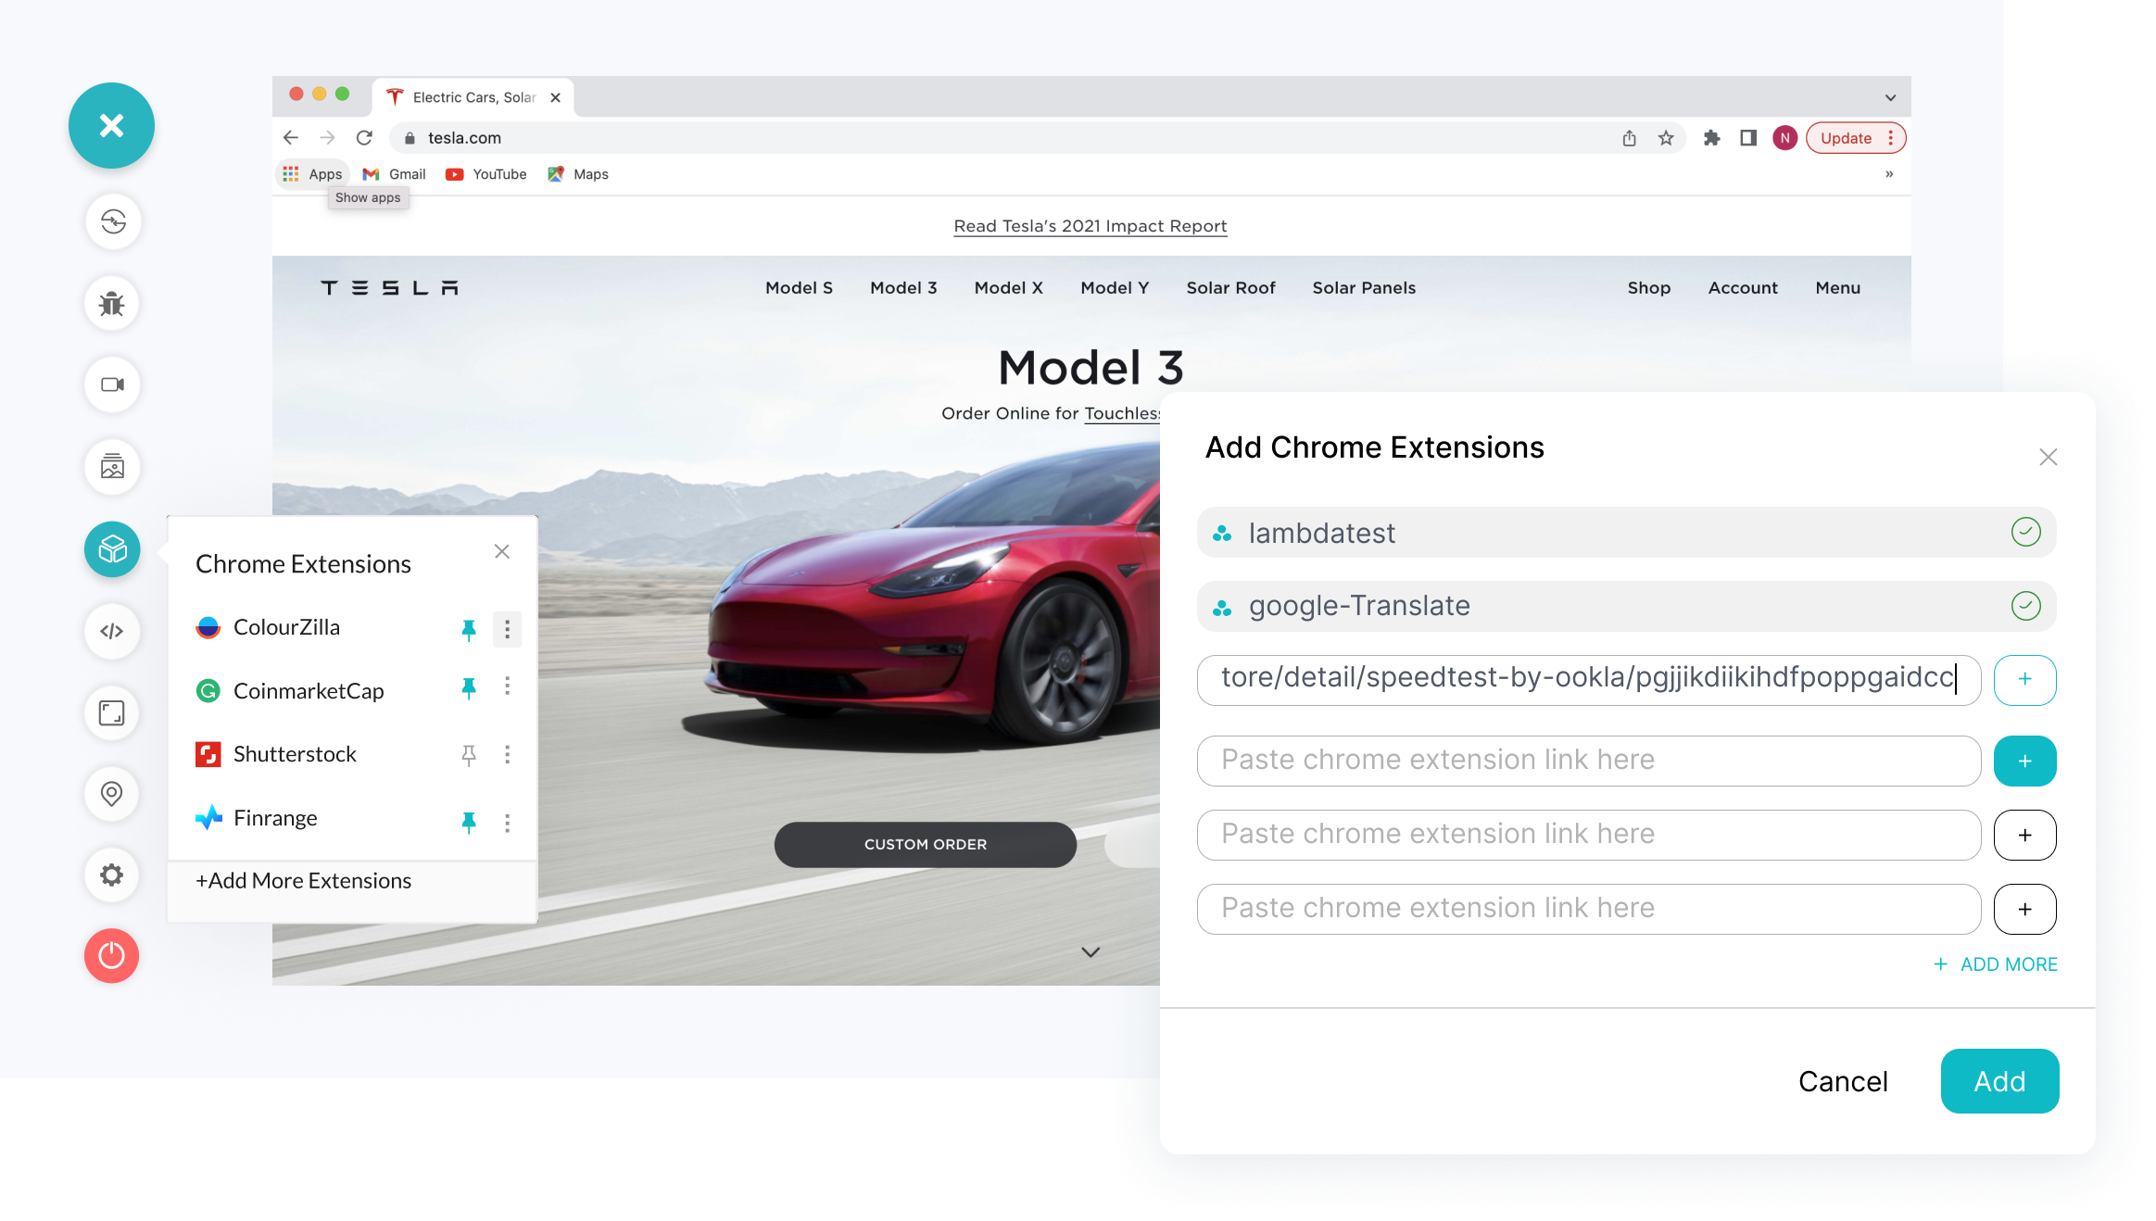Click the Tesla logo on the page
Screen dimensions: 2156x1221
(x=390, y=288)
